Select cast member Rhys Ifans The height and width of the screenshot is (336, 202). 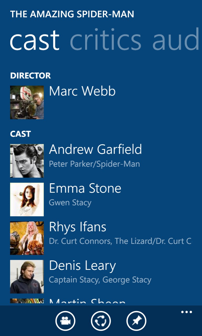[x=78, y=227]
